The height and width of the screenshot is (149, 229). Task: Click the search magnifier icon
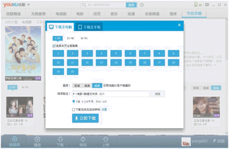[84, 5]
